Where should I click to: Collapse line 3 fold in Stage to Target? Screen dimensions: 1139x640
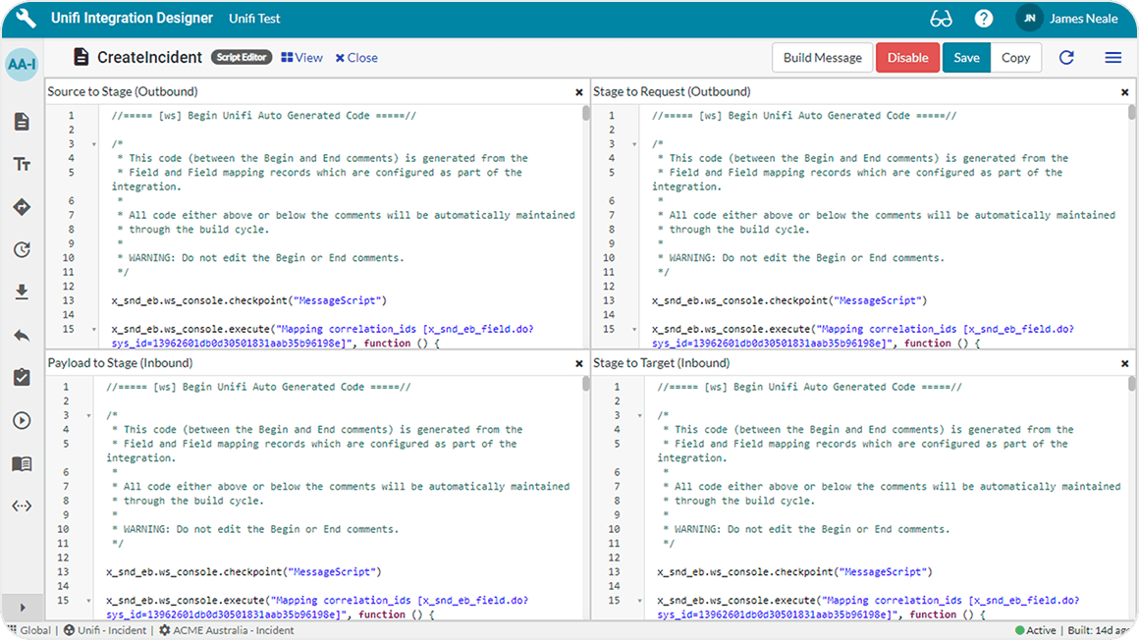pyautogui.click(x=640, y=416)
